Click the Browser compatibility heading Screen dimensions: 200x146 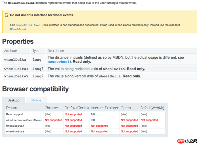pyautogui.click(x=35, y=89)
